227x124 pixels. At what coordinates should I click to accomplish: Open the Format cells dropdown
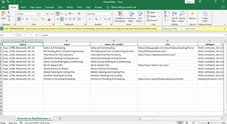[152, 20]
